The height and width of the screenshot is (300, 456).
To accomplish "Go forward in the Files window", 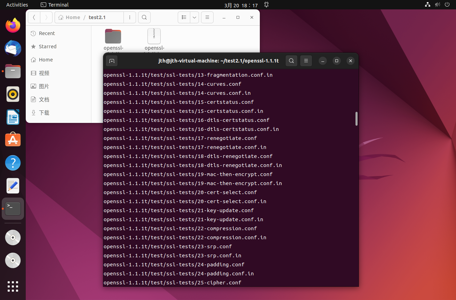I will 46,17.
